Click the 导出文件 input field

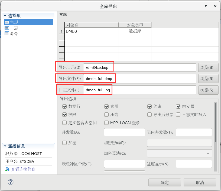(x=140, y=79)
